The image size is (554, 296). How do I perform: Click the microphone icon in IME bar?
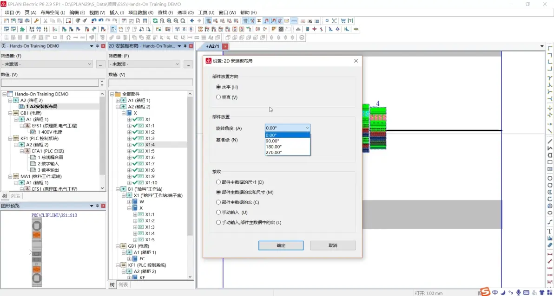click(x=518, y=292)
